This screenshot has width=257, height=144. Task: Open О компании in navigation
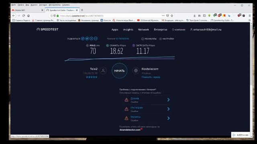(178, 30)
